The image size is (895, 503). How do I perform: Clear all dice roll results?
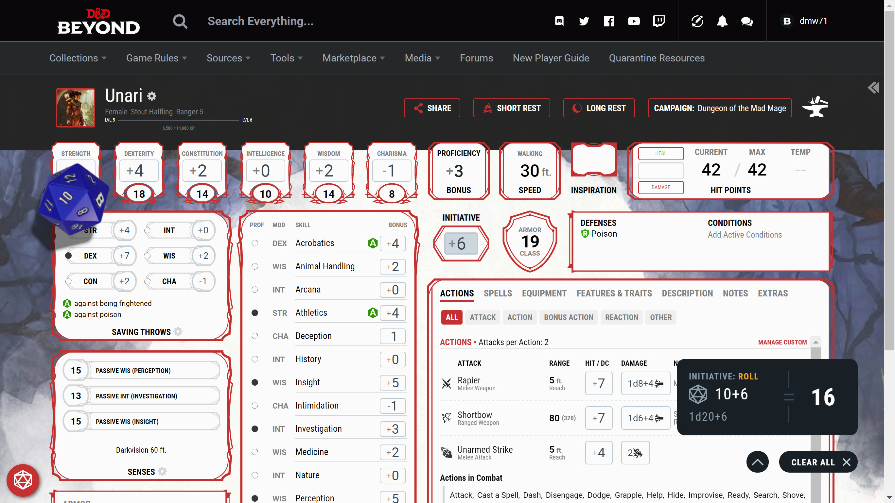[818, 462]
